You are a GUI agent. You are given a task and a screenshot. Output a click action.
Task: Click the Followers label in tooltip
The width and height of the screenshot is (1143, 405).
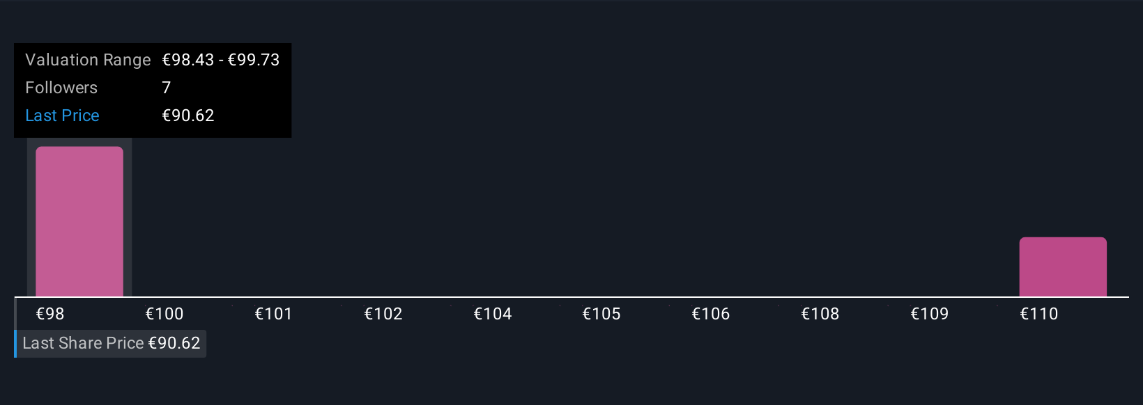tap(61, 88)
